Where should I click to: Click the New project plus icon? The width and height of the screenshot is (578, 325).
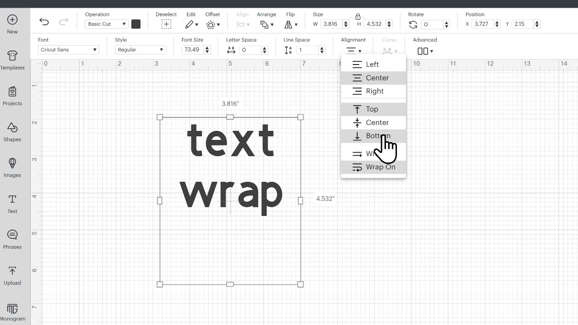pos(12,20)
